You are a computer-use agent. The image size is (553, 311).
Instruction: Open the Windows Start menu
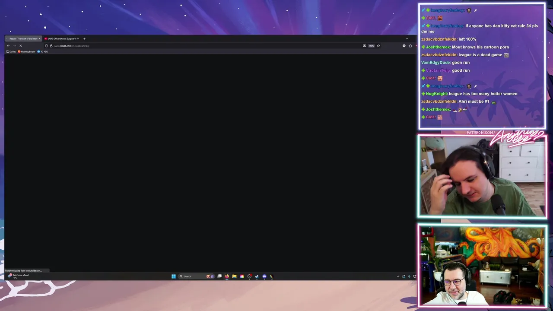[174, 276]
